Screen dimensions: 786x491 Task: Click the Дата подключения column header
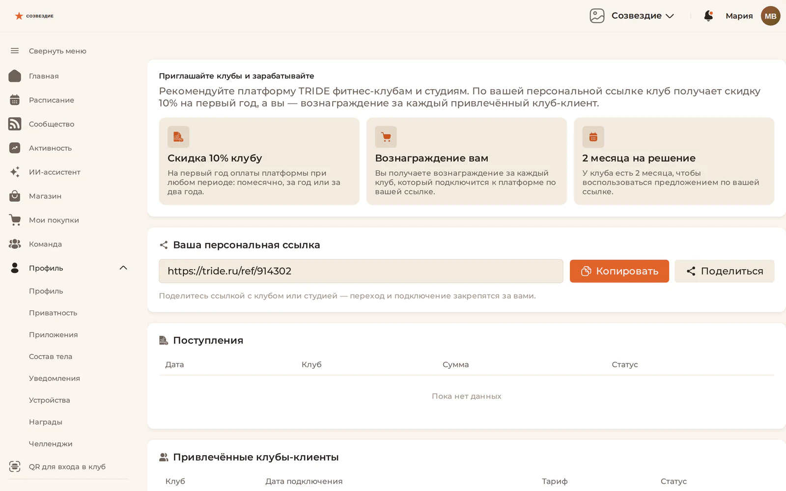point(304,481)
